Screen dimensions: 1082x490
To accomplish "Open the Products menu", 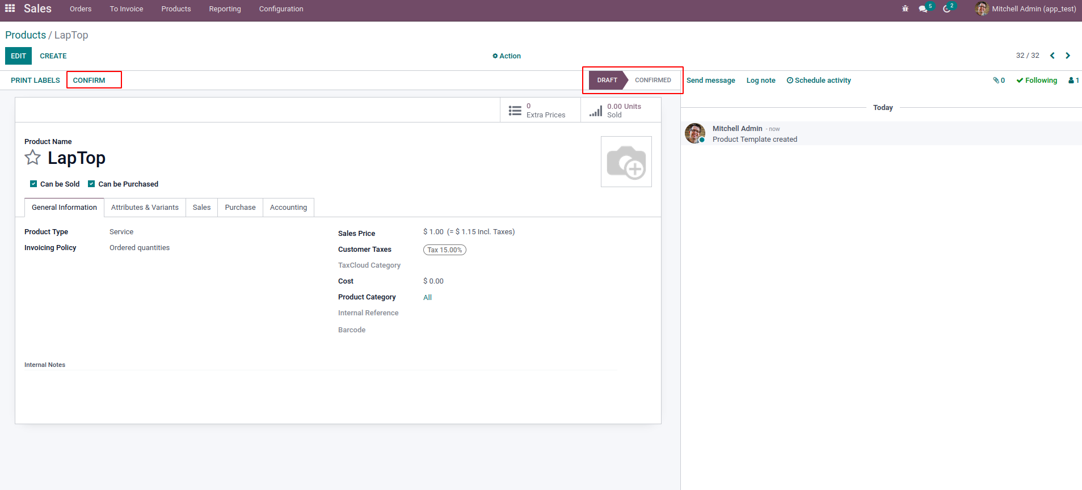I will pyautogui.click(x=176, y=9).
